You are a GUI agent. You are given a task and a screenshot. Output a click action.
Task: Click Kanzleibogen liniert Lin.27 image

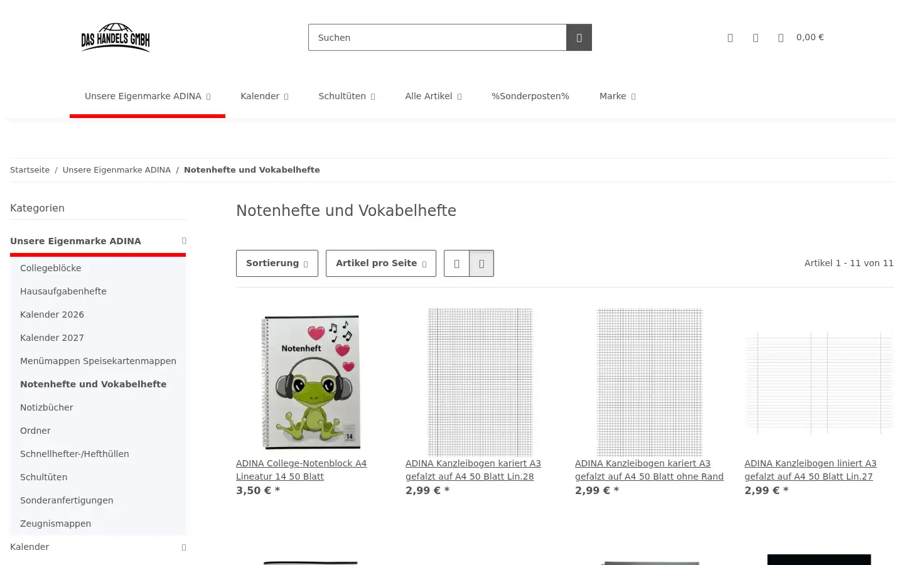click(819, 382)
